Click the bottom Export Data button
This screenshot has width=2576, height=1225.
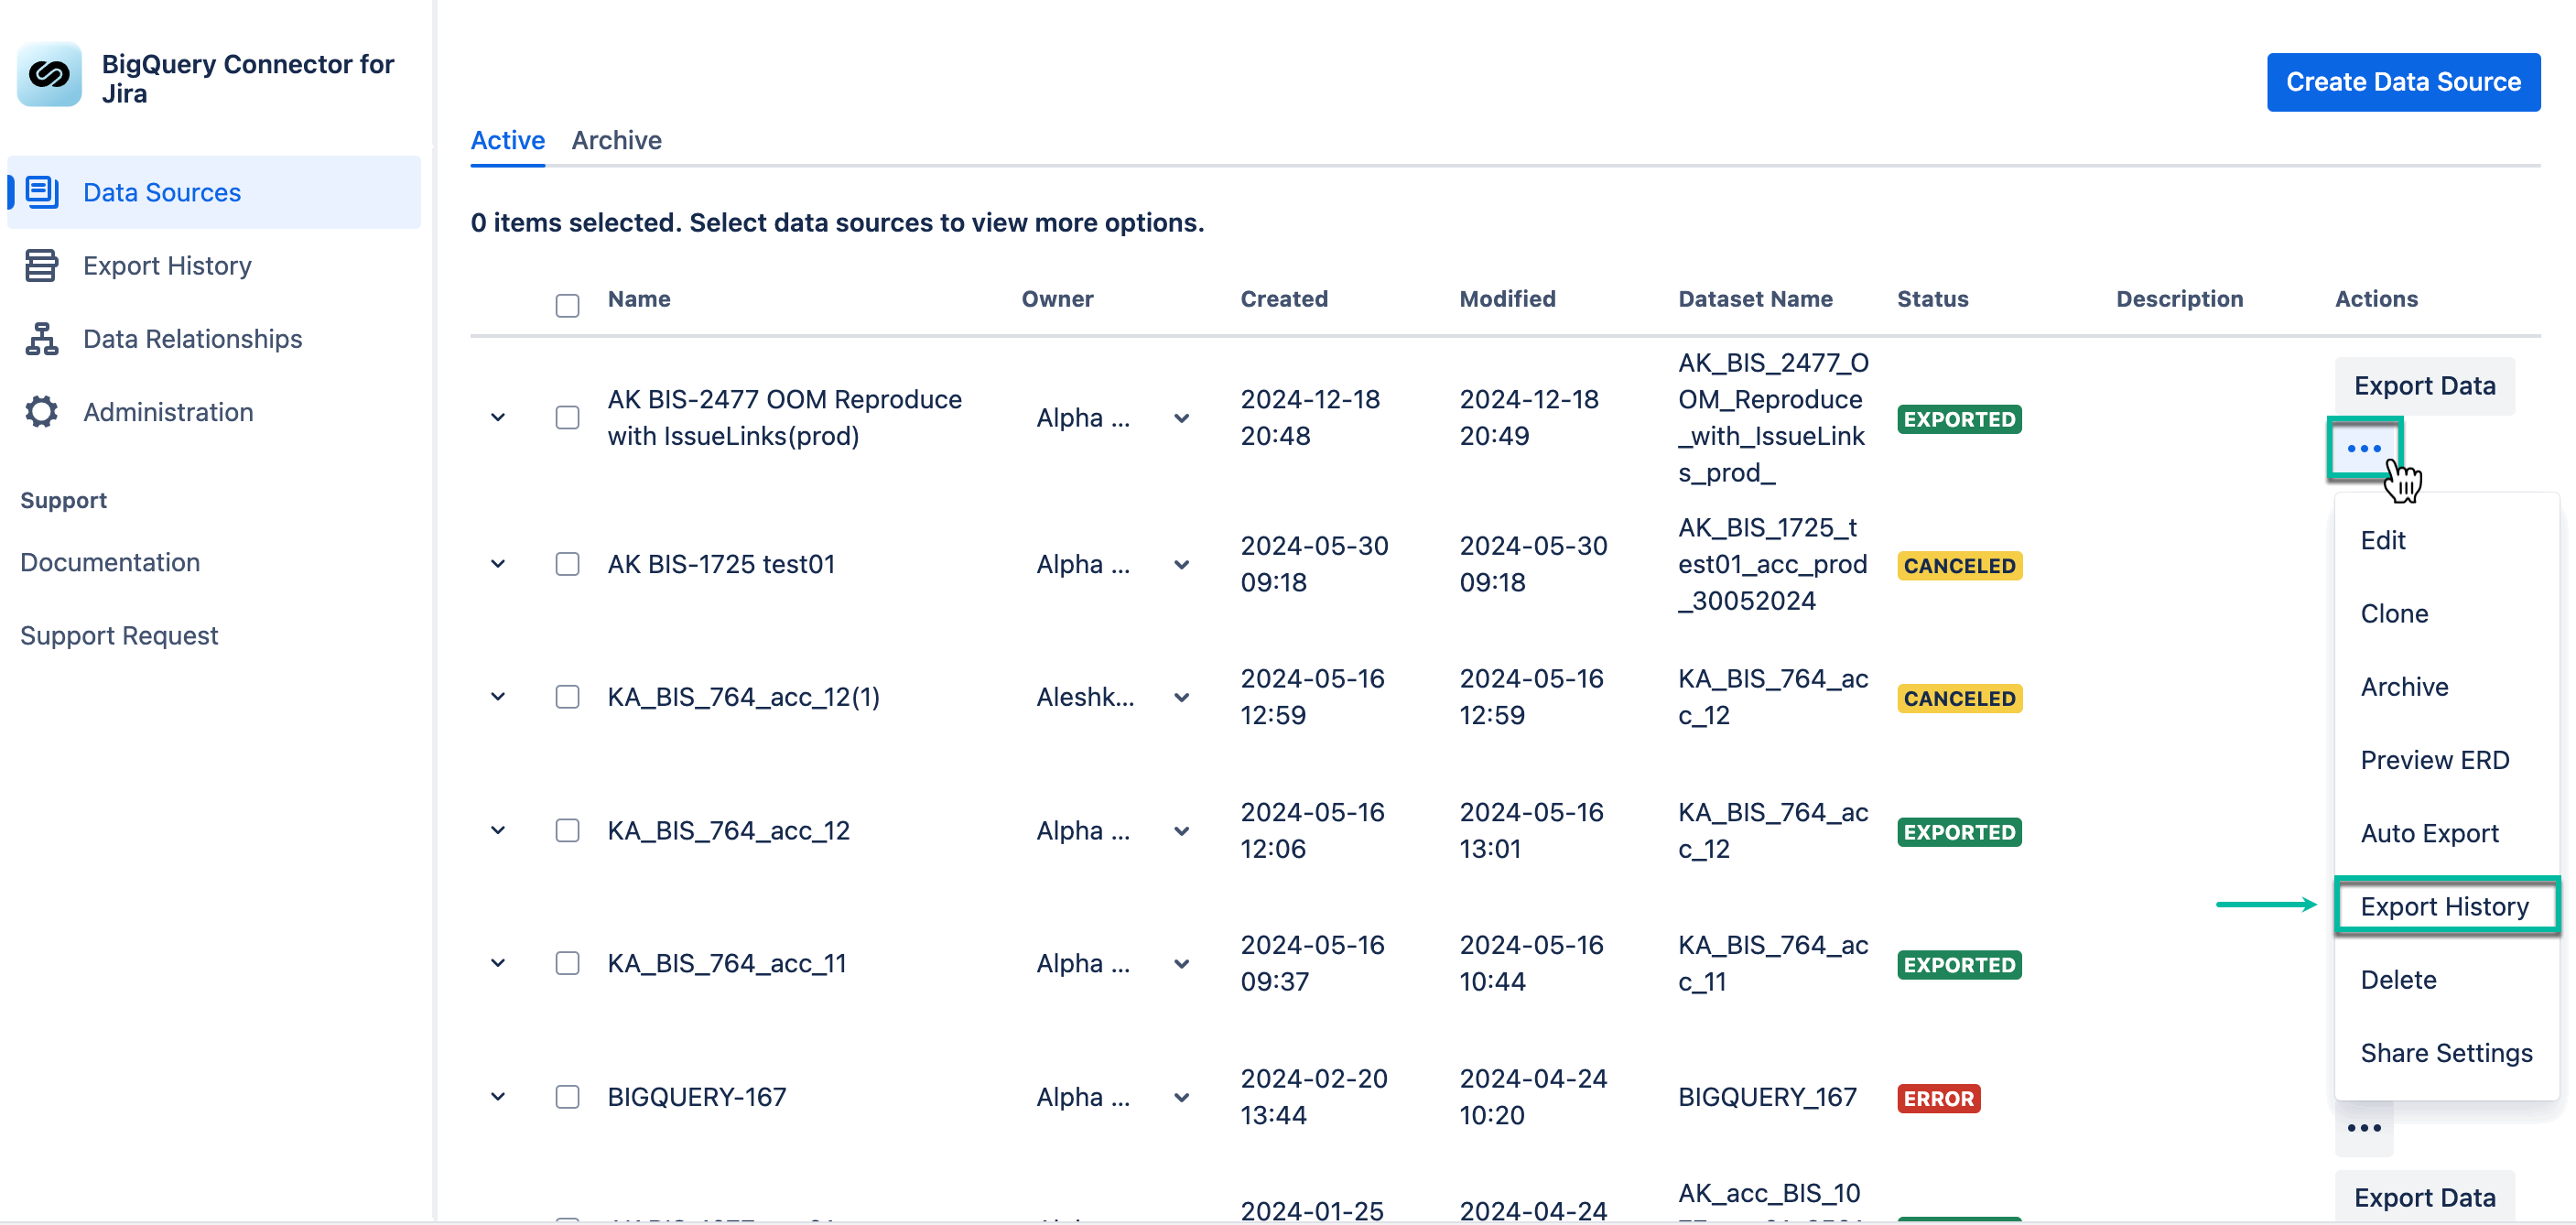point(2424,1197)
